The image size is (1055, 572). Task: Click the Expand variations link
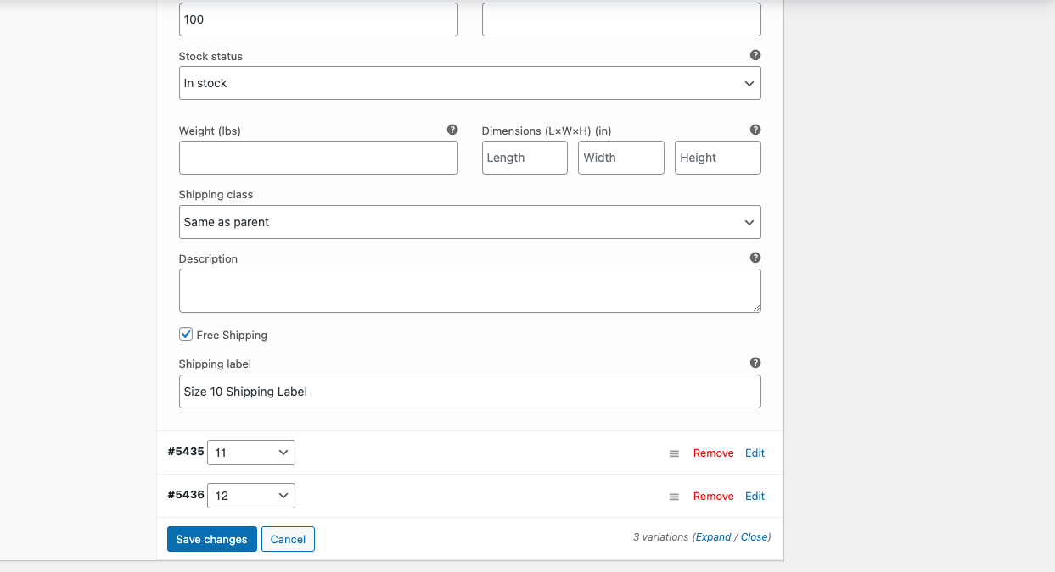click(x=713, y=537)
